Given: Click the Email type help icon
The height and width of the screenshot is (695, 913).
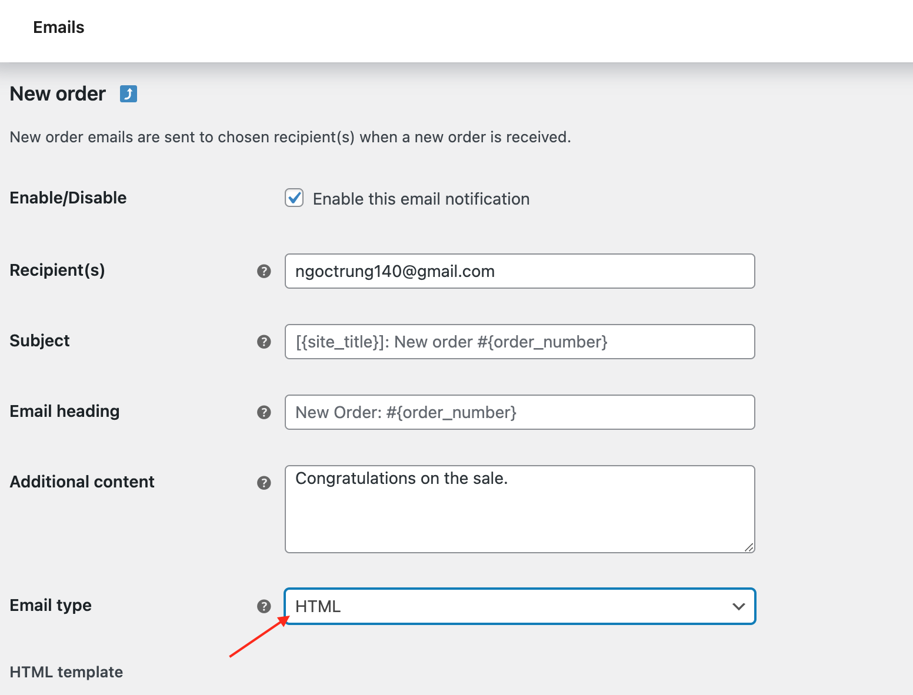Looking at the screenshot, I should [x=264, y=606].
